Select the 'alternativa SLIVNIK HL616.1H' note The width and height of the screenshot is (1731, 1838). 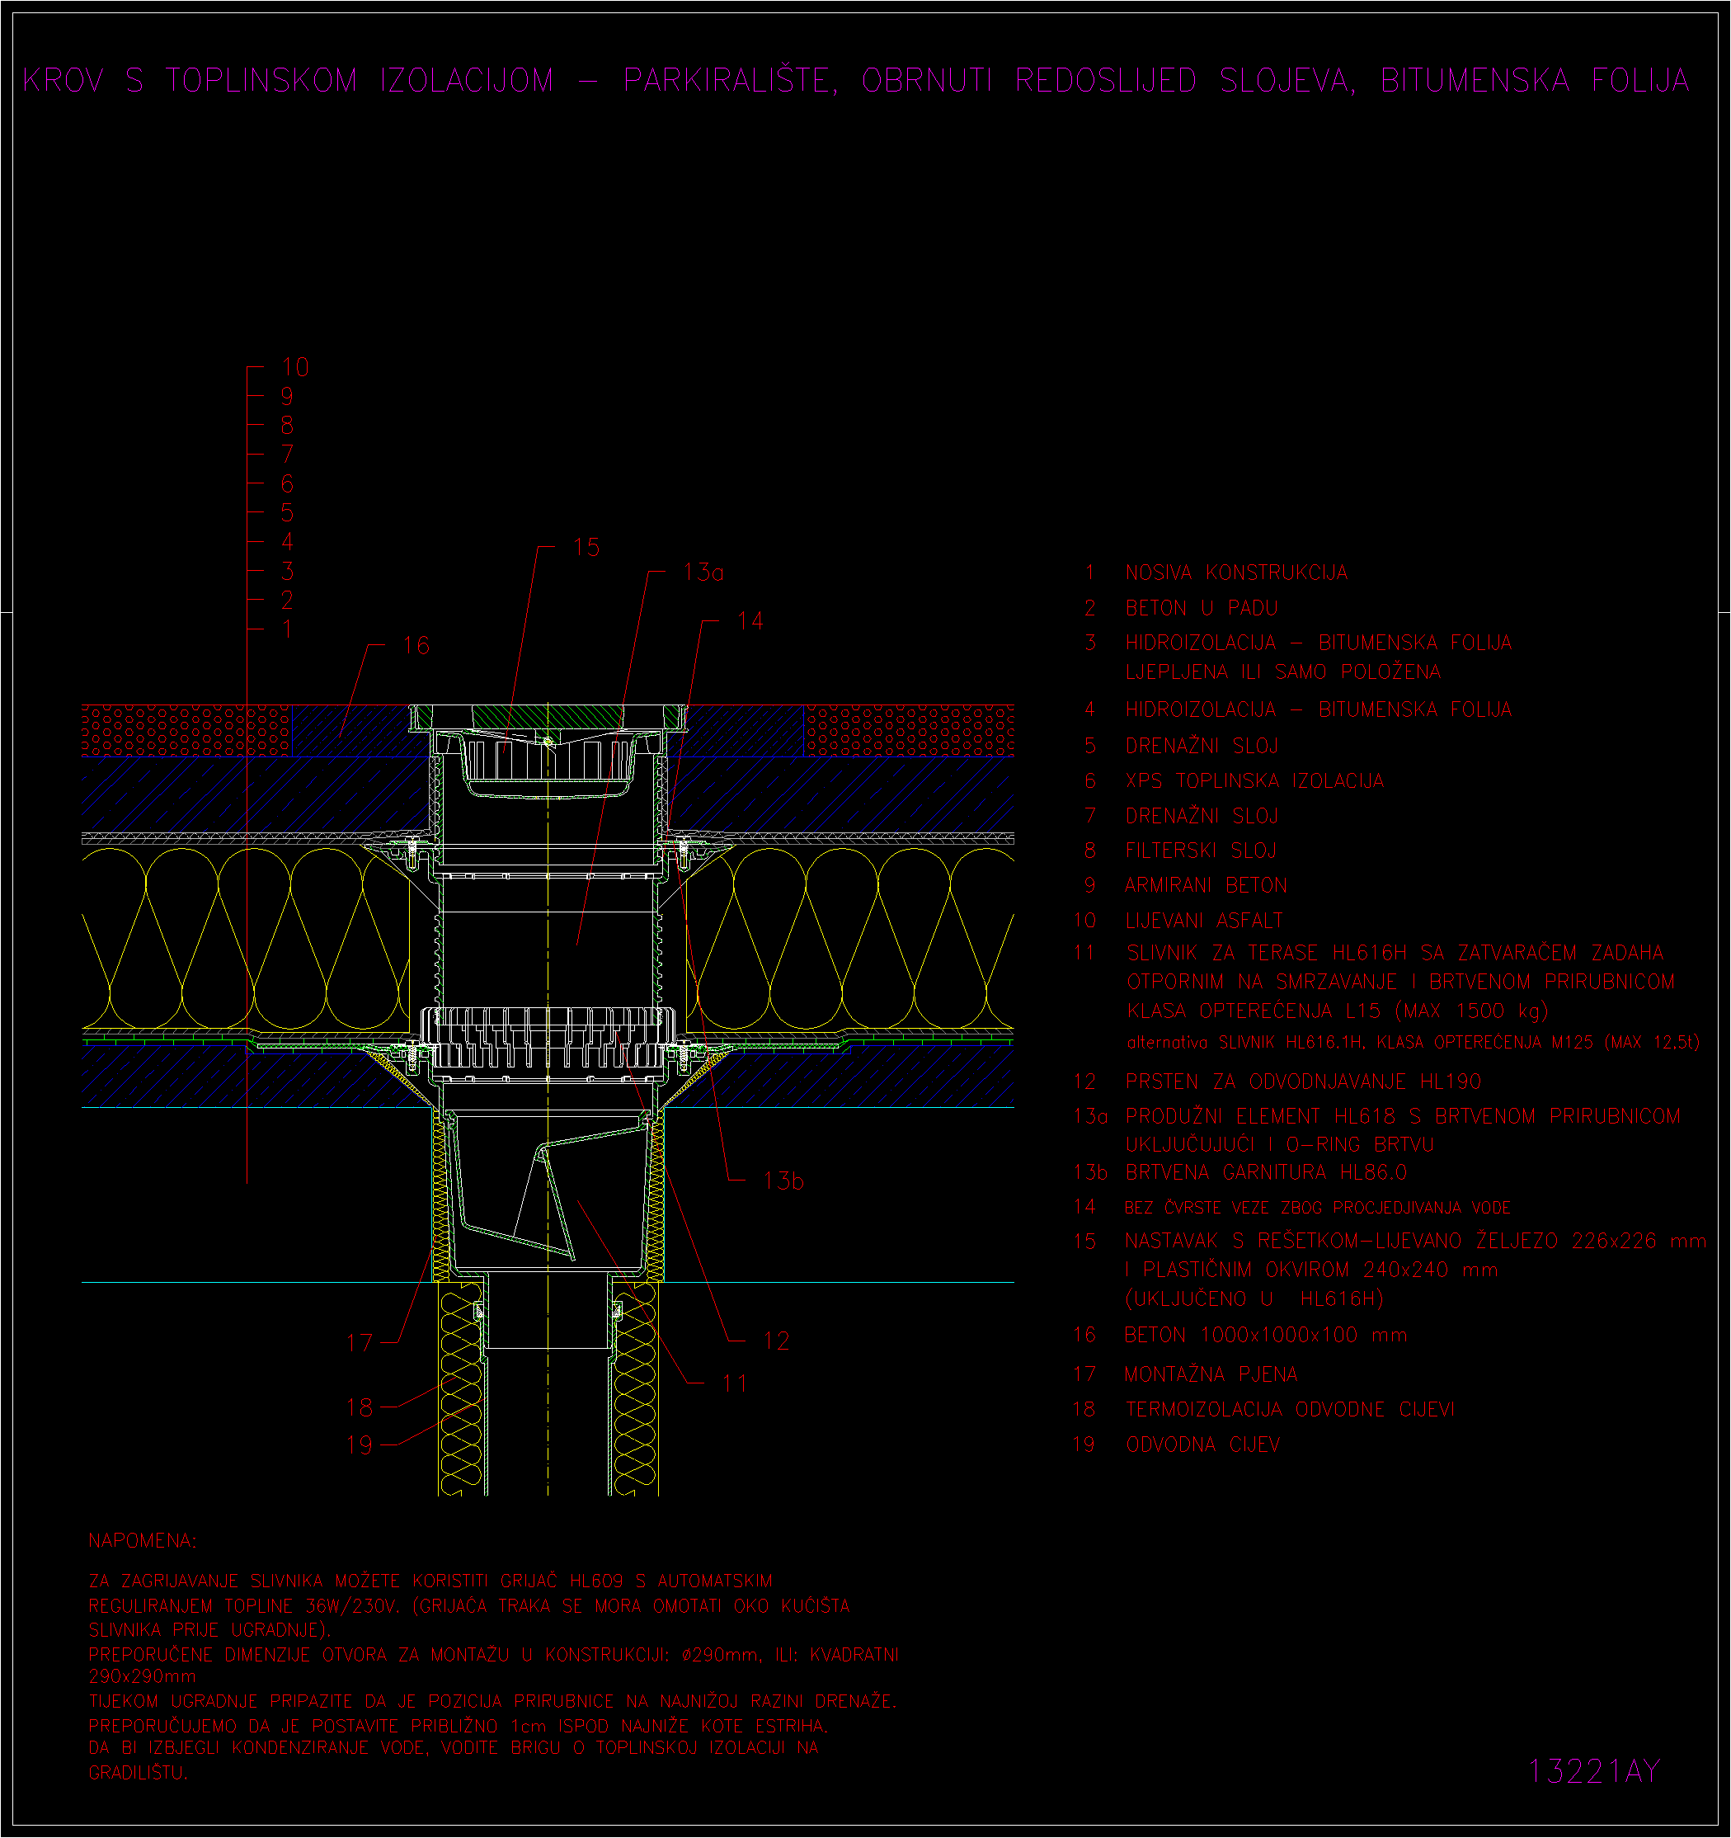tap(1413, 1043)
